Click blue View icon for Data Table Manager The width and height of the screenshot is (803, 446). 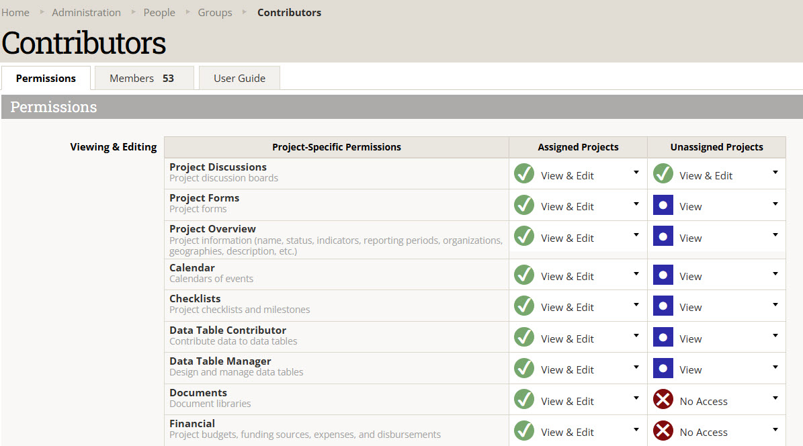coord(663,369)
